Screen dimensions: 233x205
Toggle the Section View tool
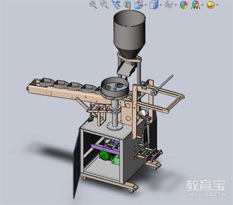pyautogui.click(x=127, y=5)
